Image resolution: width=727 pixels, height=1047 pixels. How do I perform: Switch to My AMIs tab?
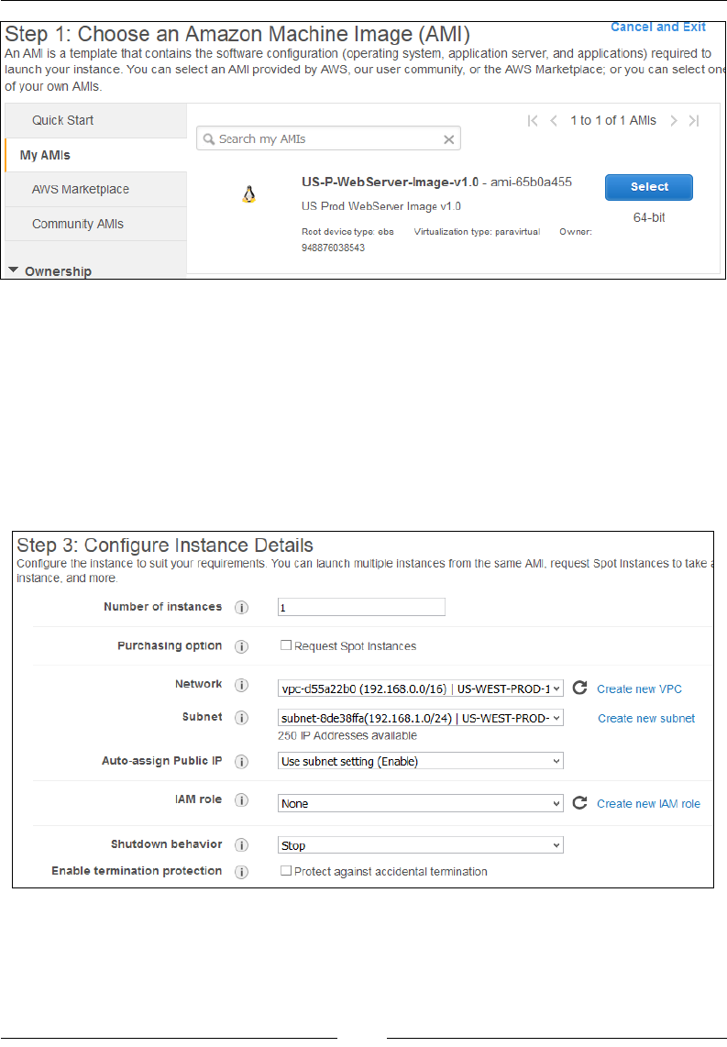tap(96, 155)
